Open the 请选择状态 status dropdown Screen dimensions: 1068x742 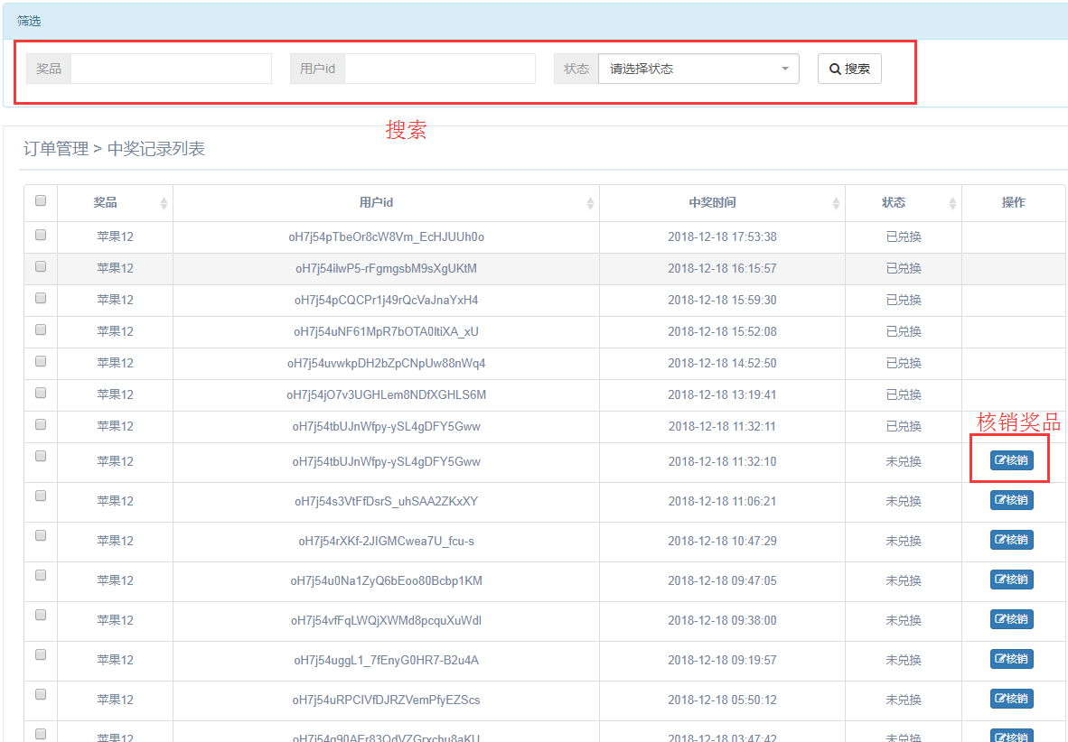[x=698, y=69]
